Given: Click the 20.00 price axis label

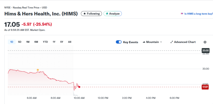Looking at the screenshot, I should point(206,69).
